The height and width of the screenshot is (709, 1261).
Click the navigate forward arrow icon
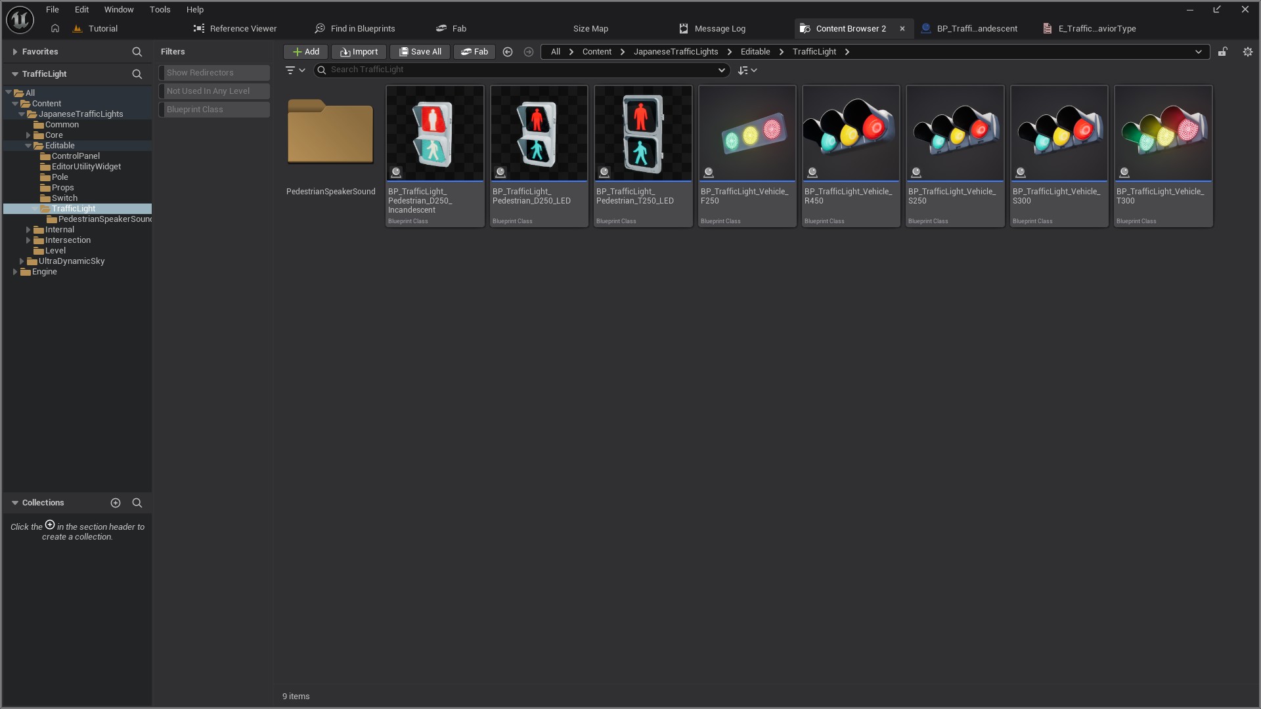coord(529,52)
